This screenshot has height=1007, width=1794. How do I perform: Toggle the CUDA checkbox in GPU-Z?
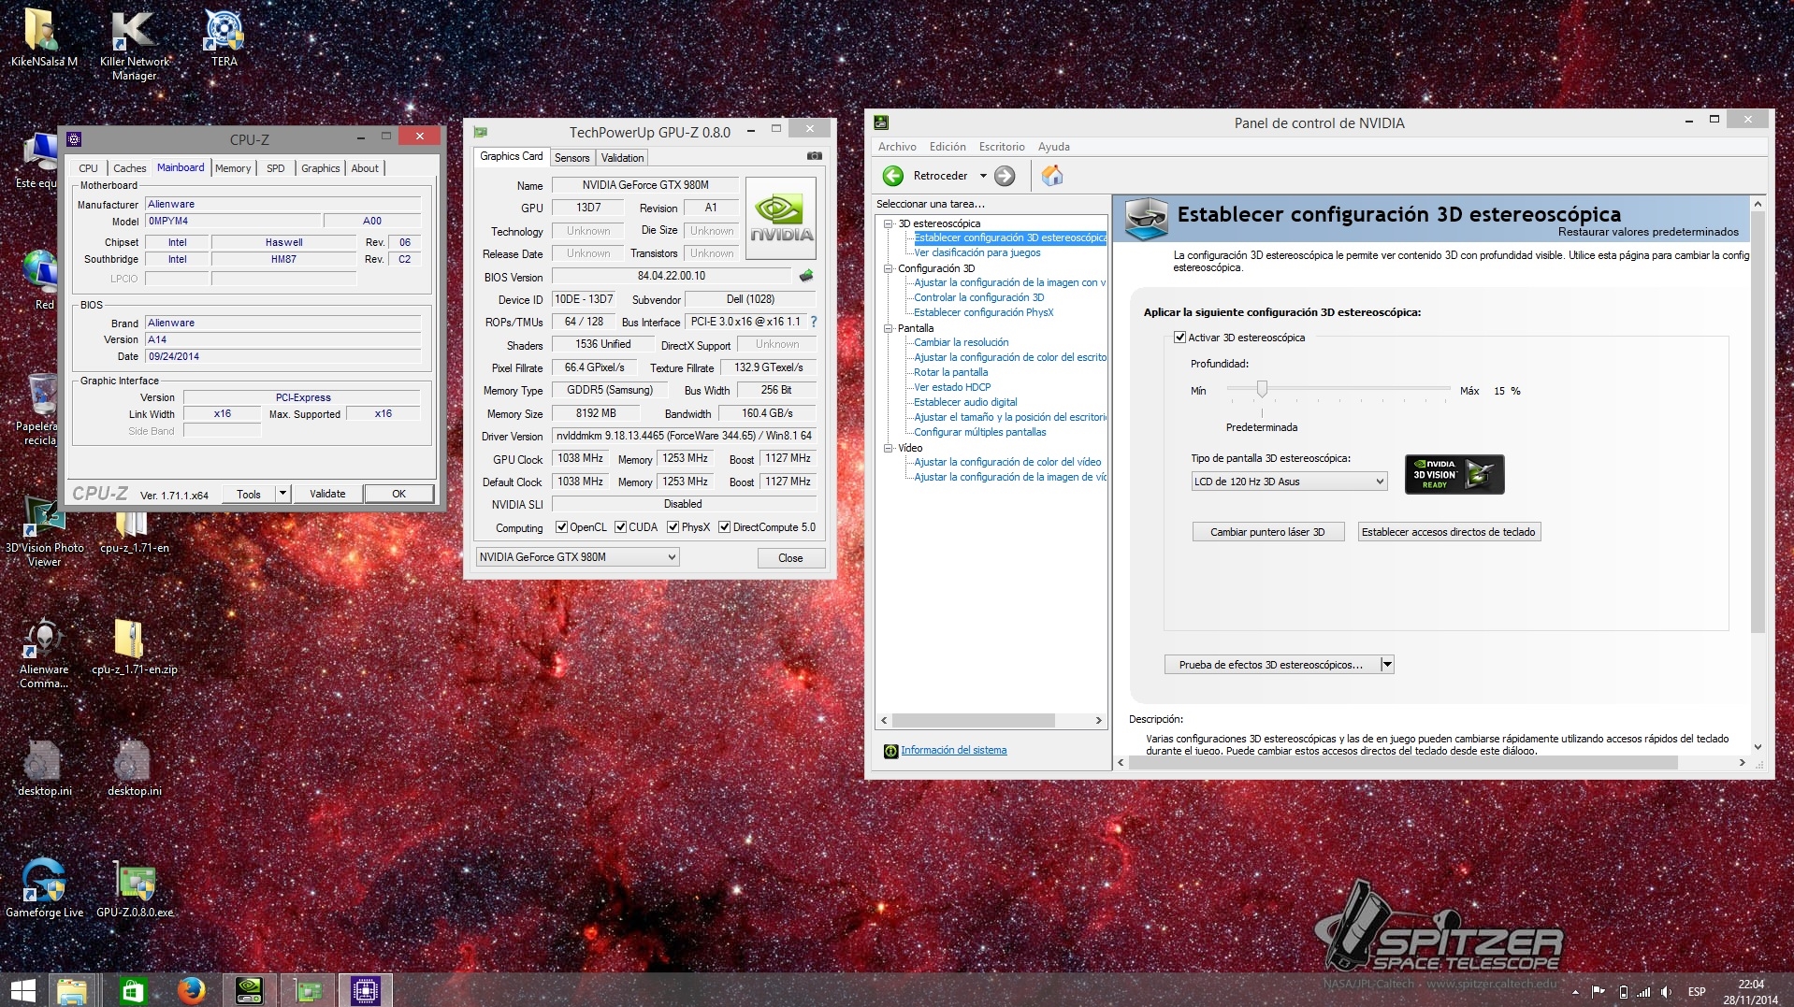coord(620,527)
